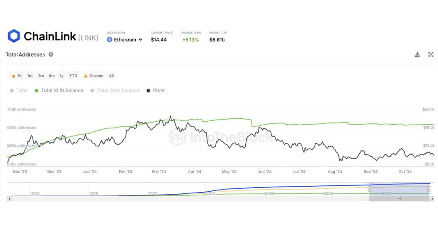Click the Aug '24 axis label
The width and height of the screenshot is (438, 247).
click(335, 172)
